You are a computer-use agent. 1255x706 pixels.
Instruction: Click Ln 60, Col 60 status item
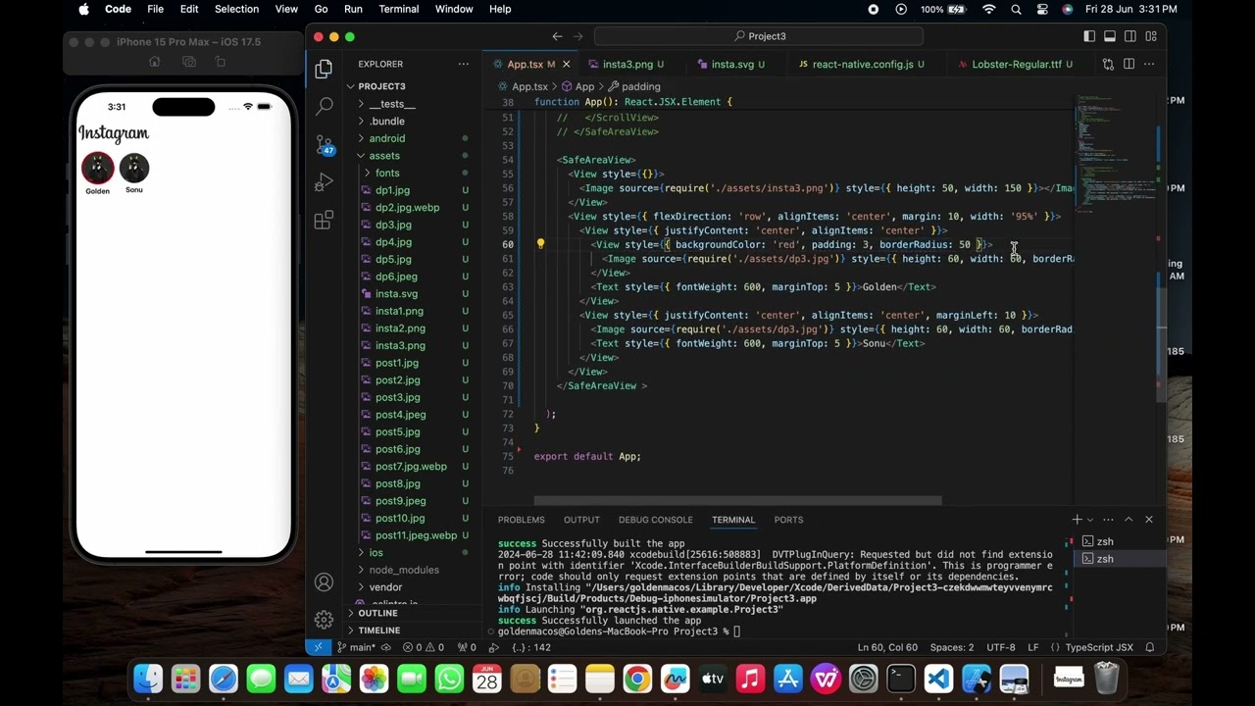coord(887,647)
